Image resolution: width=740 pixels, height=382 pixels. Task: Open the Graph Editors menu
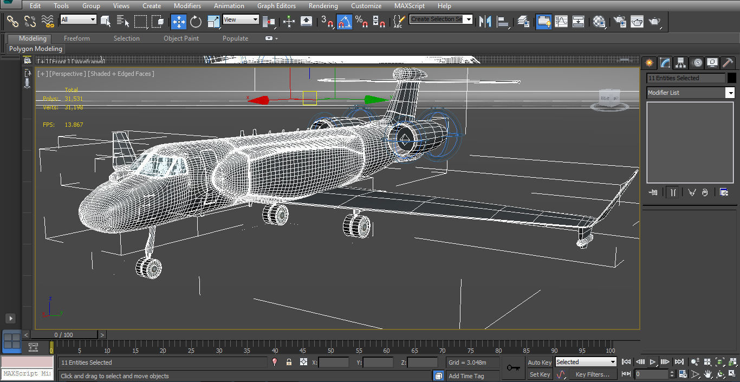[x=276, y=6]
